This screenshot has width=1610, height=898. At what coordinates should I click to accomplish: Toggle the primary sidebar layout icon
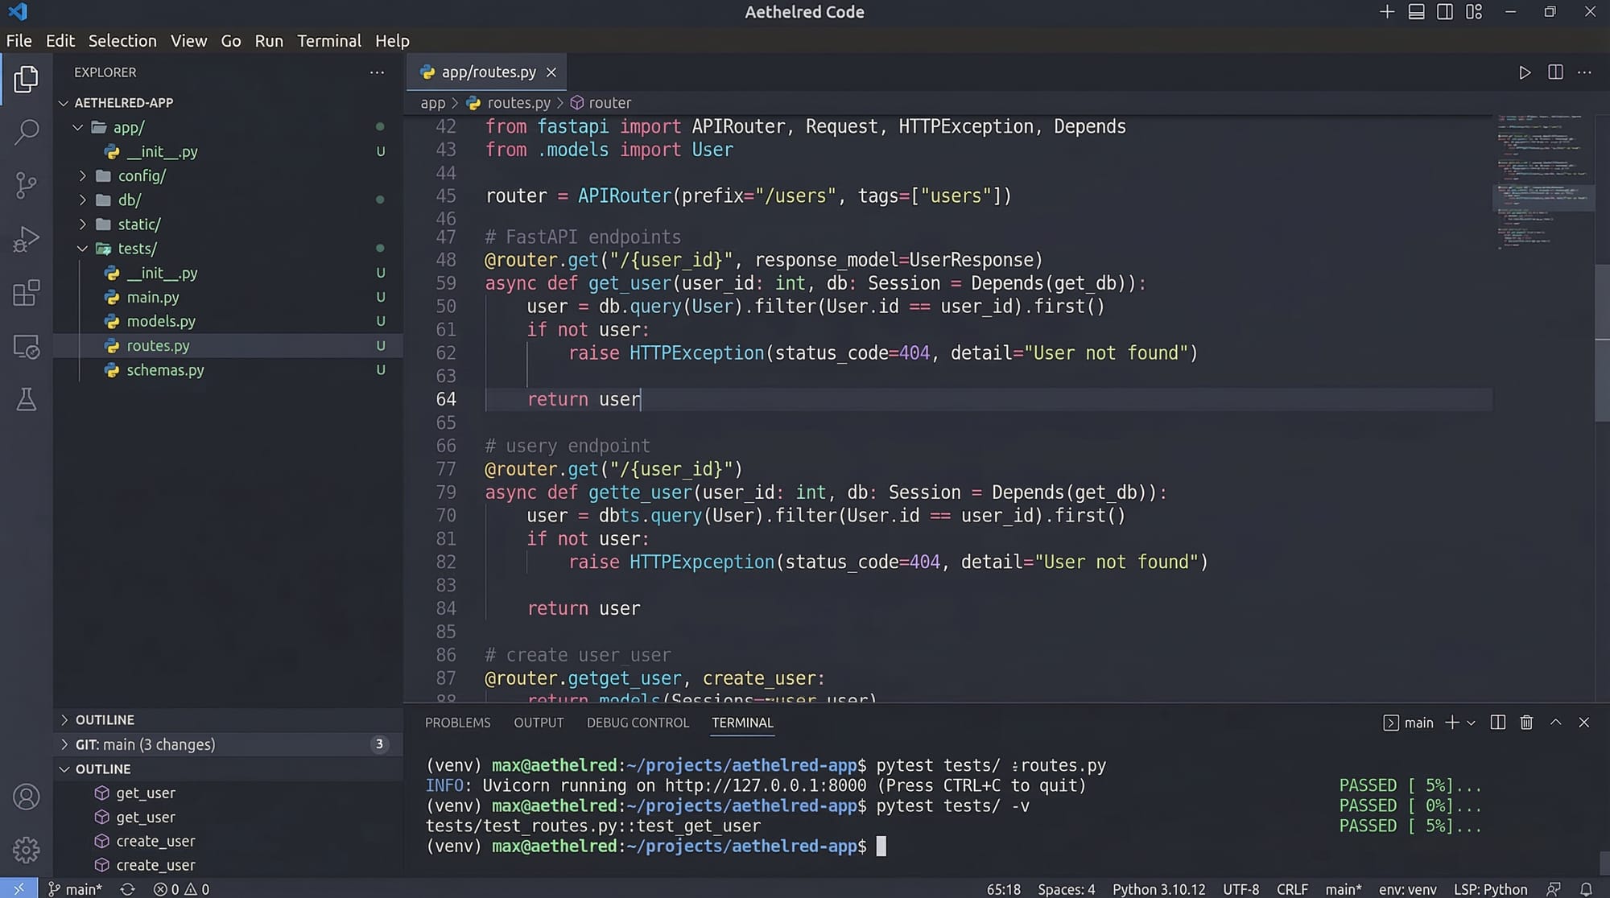1445,12
